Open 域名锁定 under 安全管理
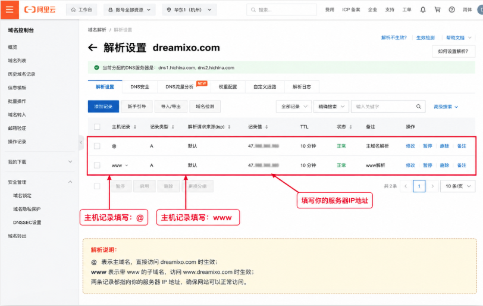Image resolution: width=483 pixels, height=306 pixels. pyautogui.click(x=22, y=196)
